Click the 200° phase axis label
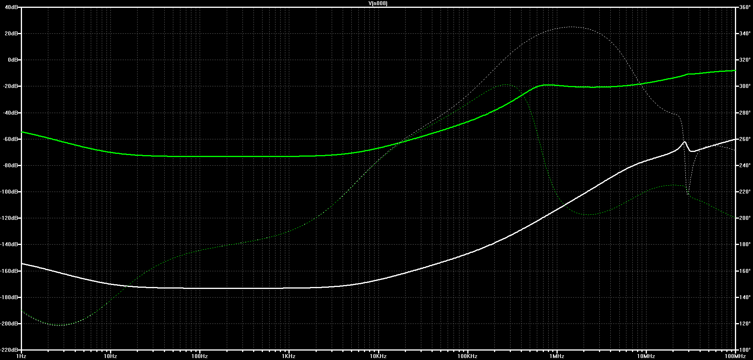 [x=745, y=218]
